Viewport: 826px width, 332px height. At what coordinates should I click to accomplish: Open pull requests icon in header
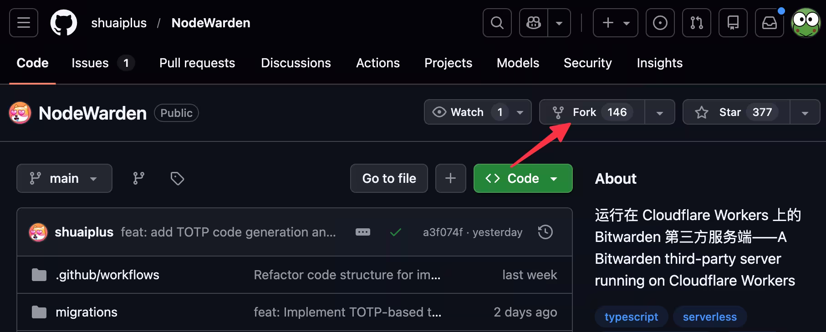(696, 23)
